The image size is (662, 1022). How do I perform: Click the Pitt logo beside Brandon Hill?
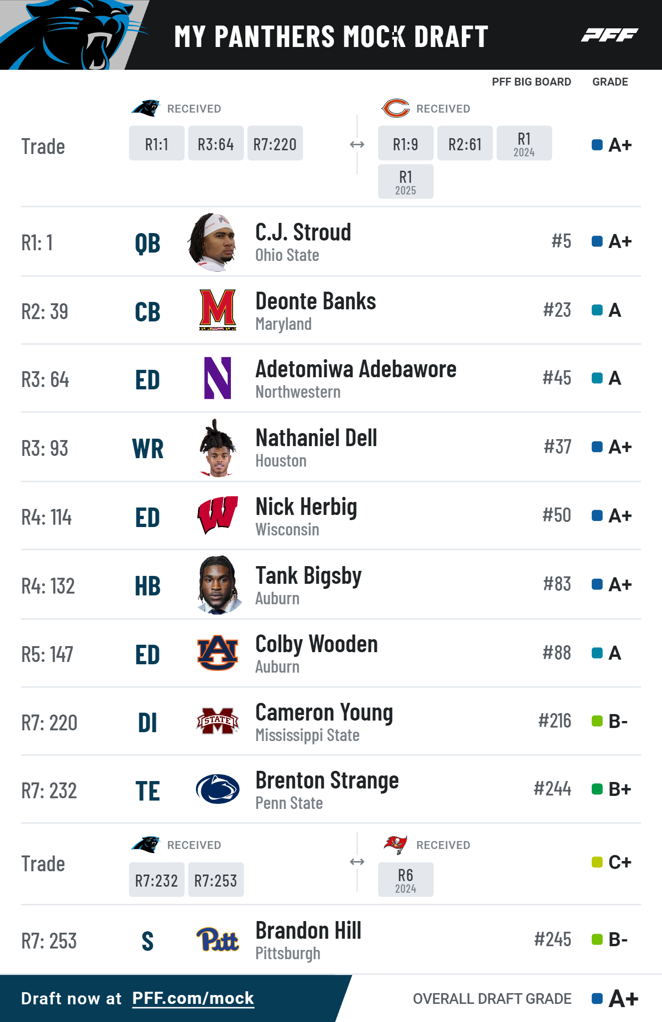point(217,939)
